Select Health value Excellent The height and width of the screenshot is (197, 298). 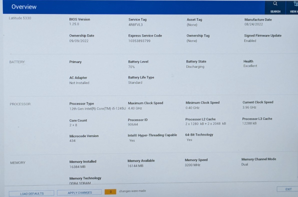(x=250, y=66)
